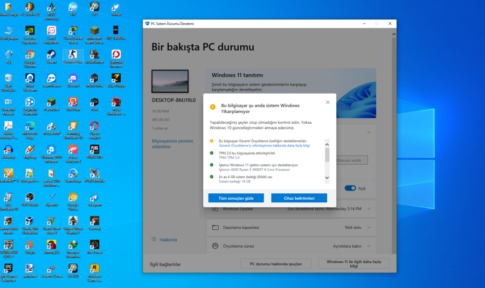Viewport: 485px width, 288px height.
Task: Open the ROG Armoury desktop shortcut
Action: (x=51, y=11)
